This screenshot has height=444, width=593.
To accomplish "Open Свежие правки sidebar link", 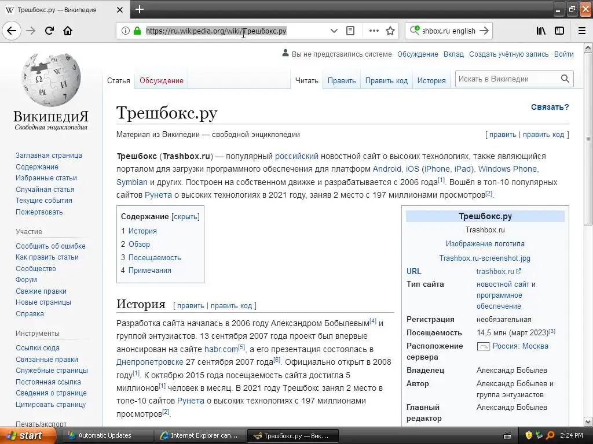I will [41, 291].
